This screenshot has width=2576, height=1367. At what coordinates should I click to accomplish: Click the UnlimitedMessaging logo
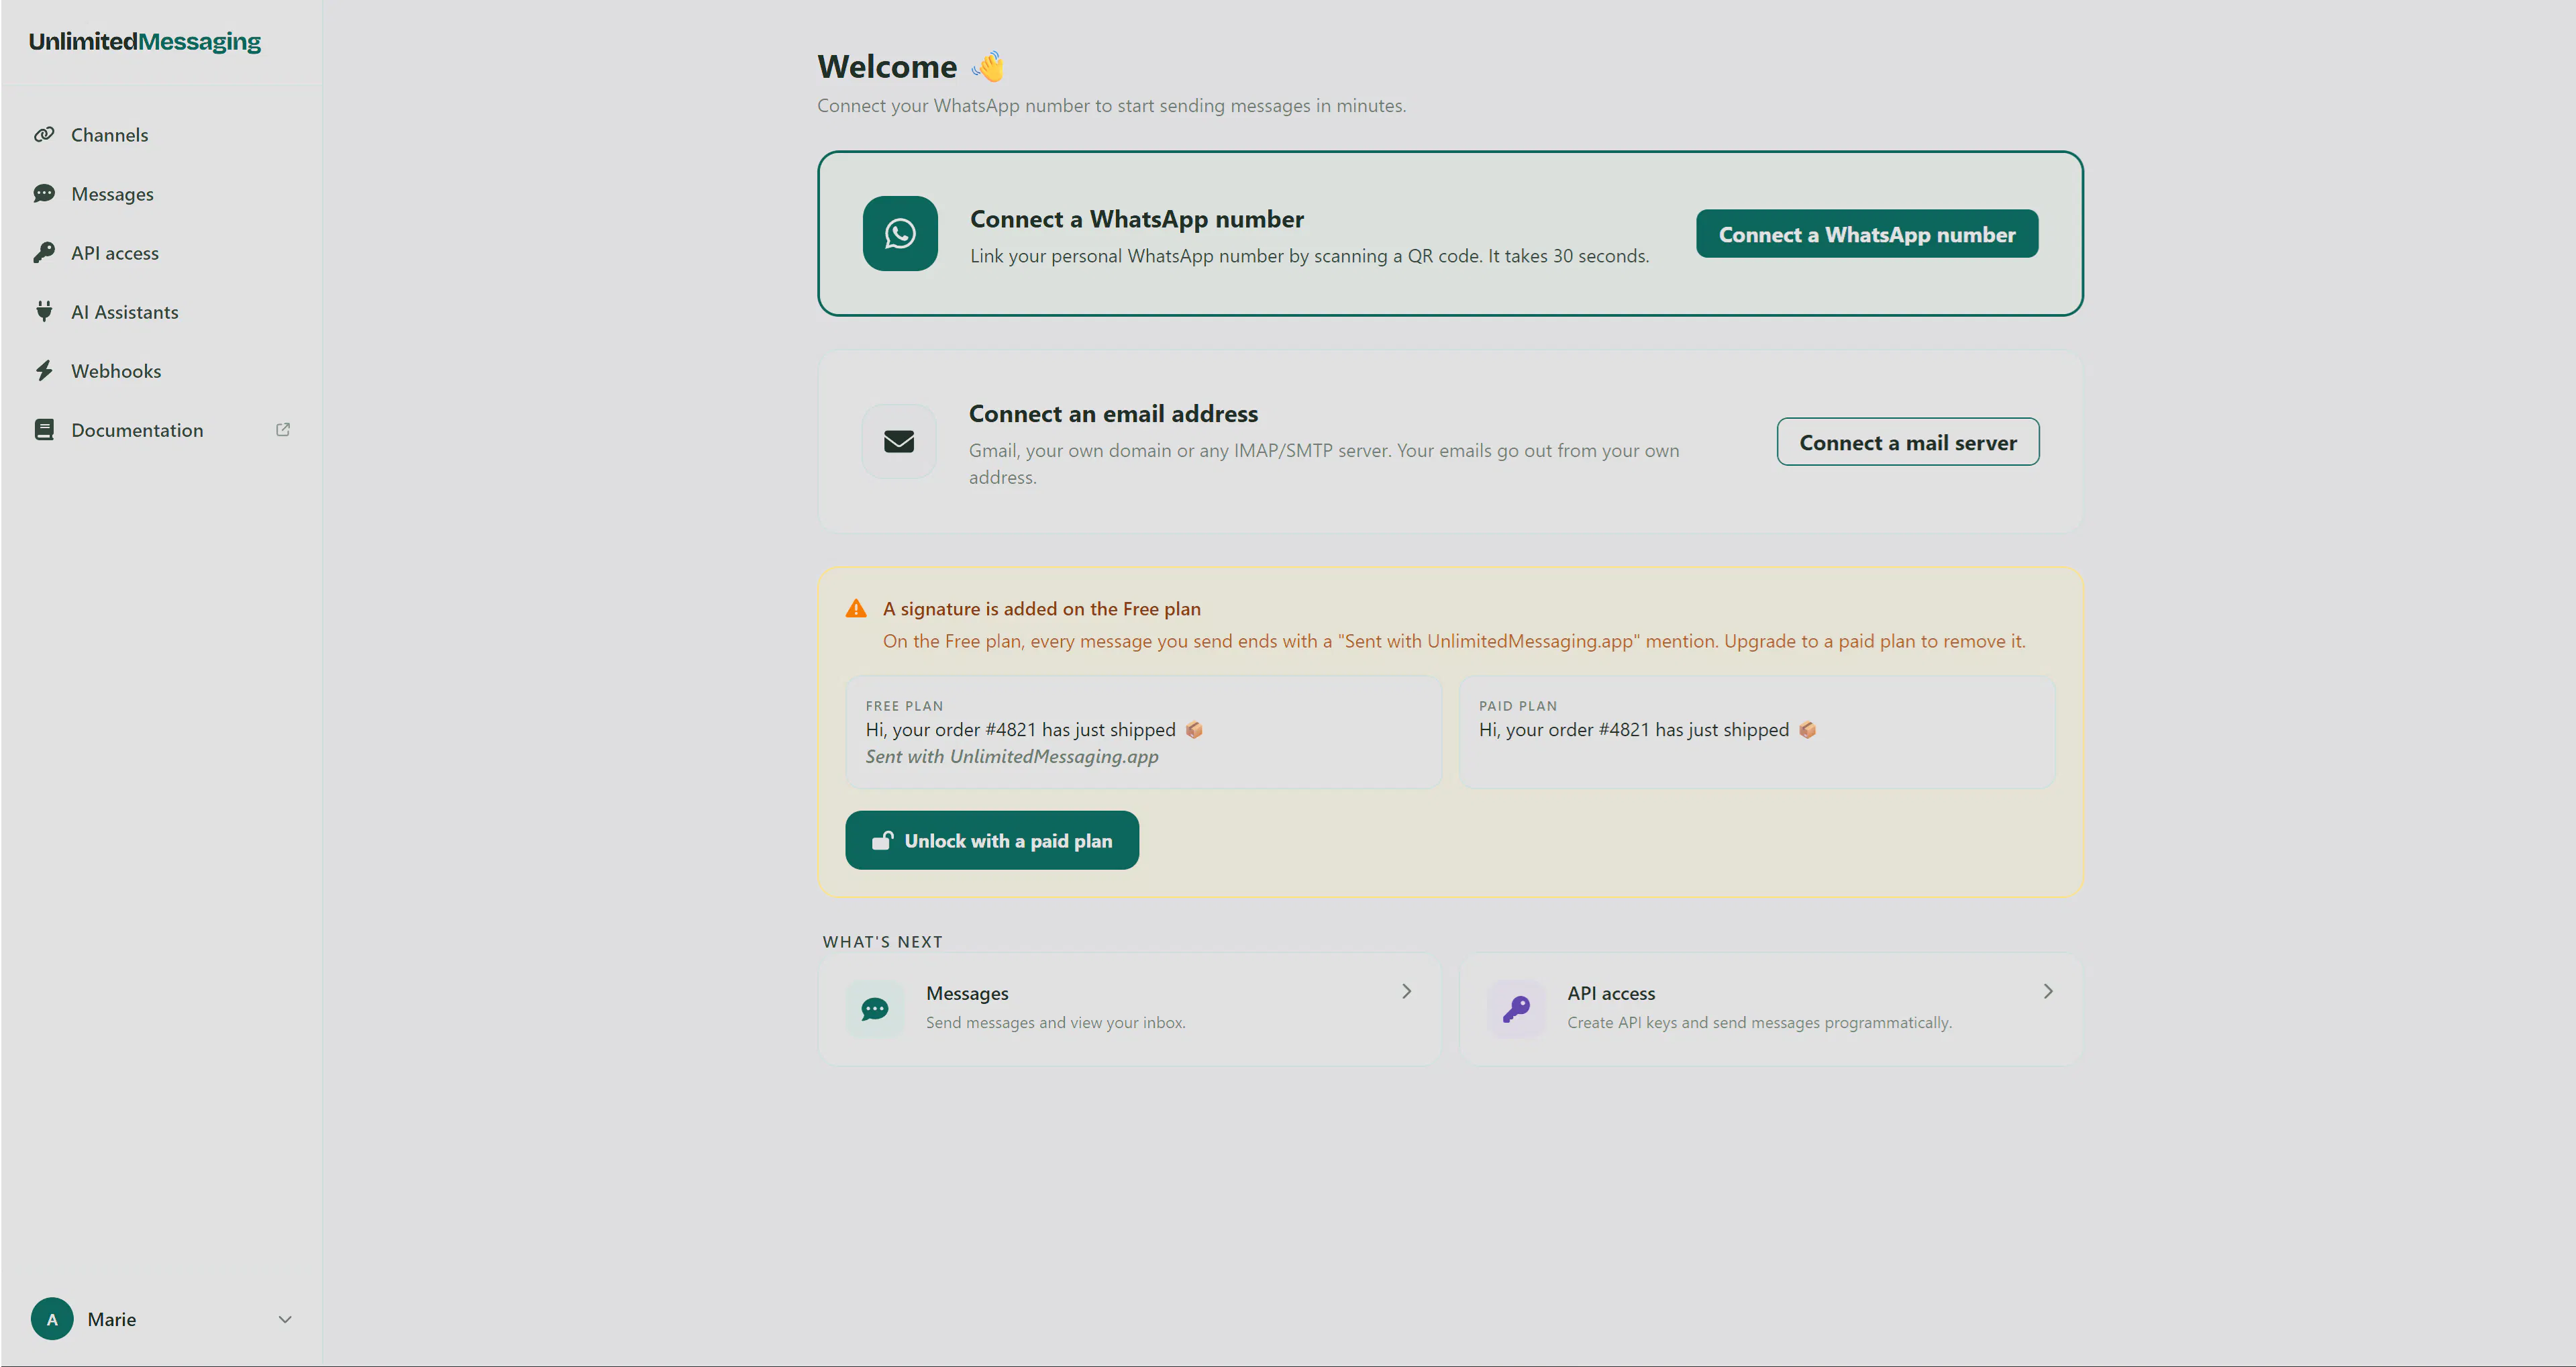coord(145,41)
